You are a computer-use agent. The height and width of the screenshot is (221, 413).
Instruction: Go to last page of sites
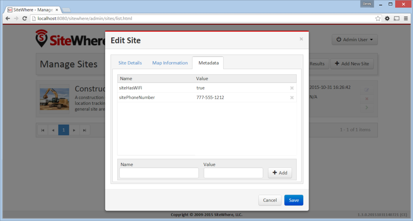pos(85,130)
